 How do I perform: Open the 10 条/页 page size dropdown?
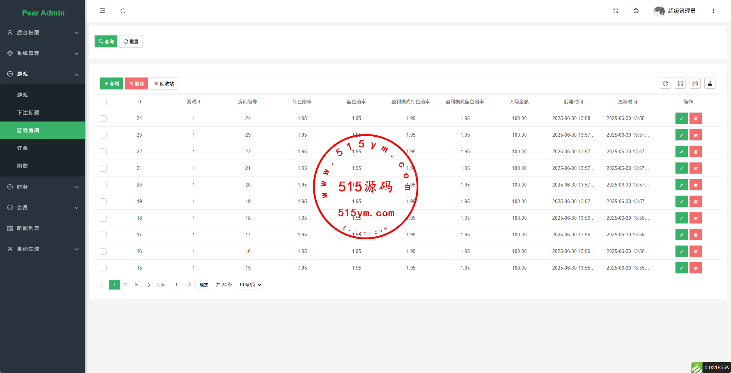click(250, 285)
